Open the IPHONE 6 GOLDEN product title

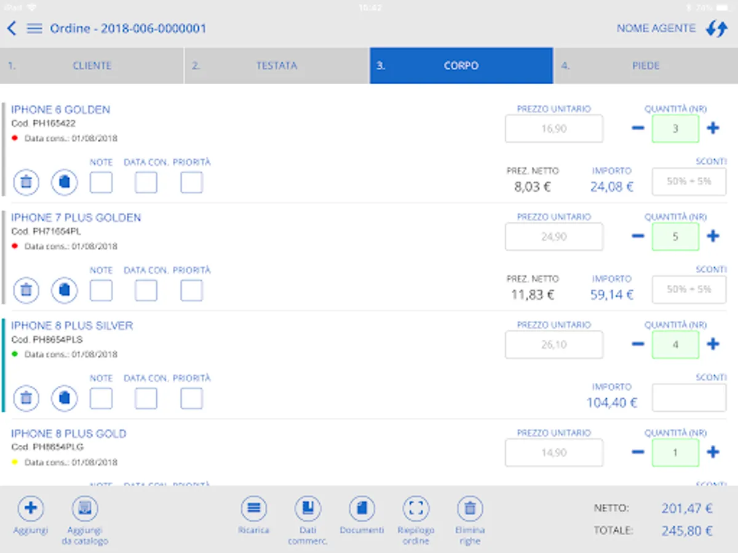[x=60, y=110]
